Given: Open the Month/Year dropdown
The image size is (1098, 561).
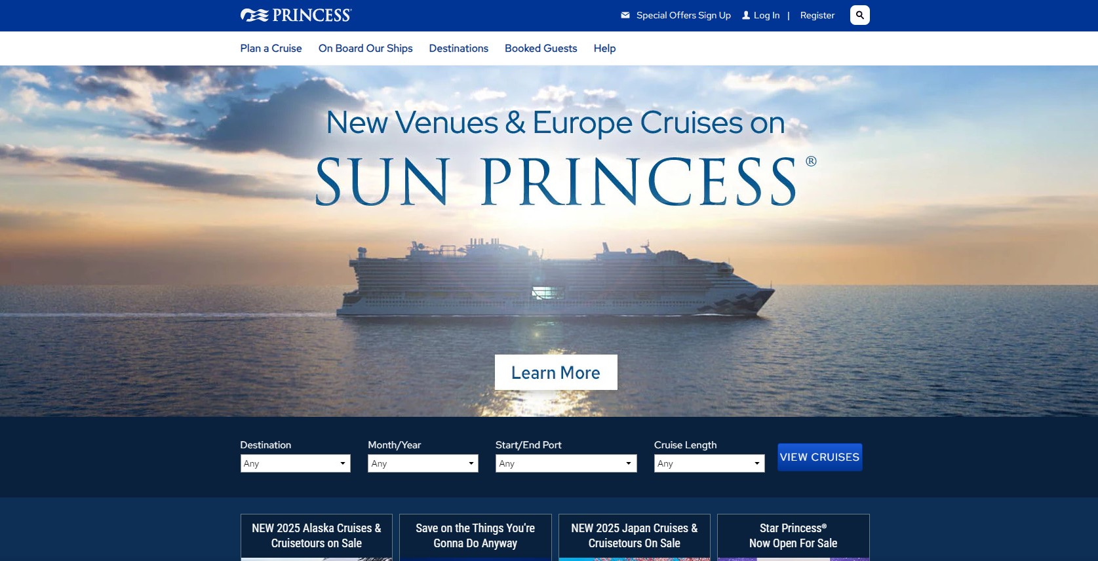Looking at the screenshot, I should pos(423,463).
